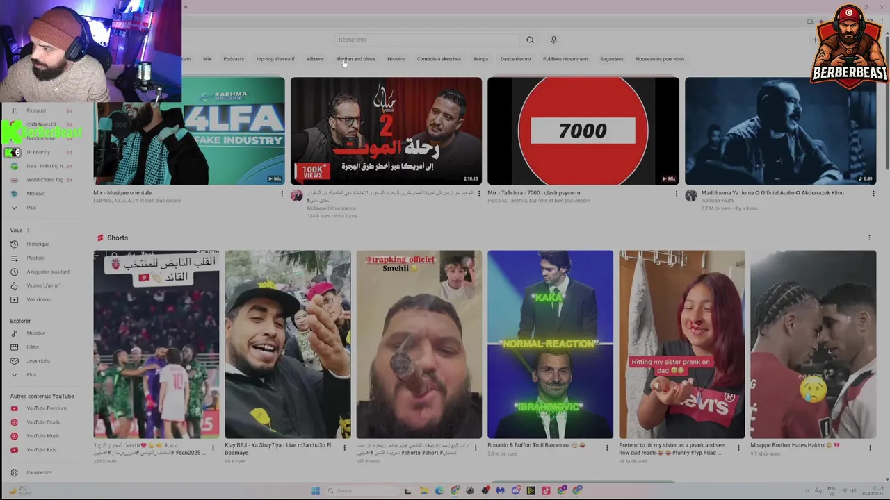Image resolution: width=890 pixels, height=500 pixels.
Task: Expand subscriptions list with Plus
Action: (x=31, y=208)
